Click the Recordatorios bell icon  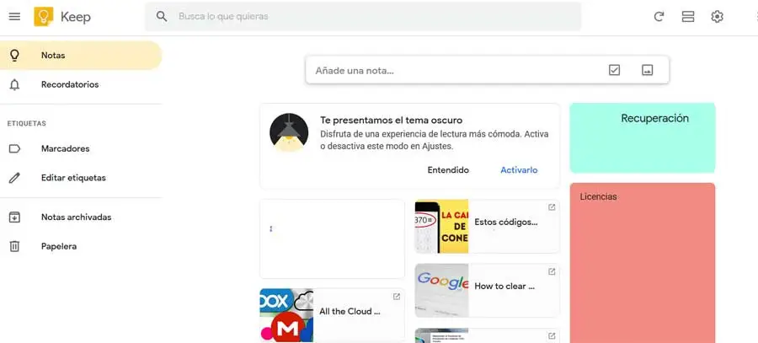click(14, 84)
